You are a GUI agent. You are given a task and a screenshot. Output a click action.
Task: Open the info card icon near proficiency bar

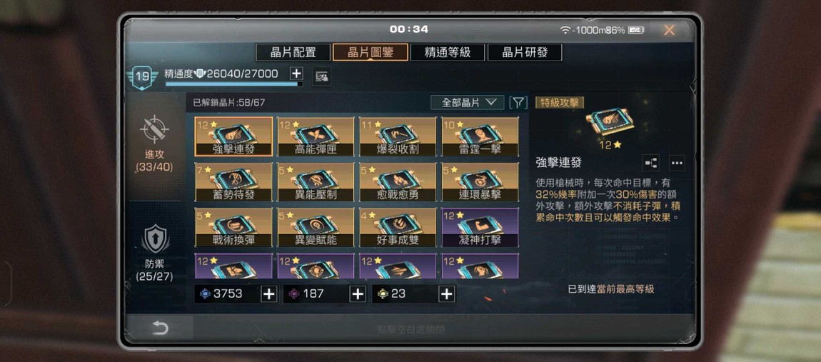[x=321, y=77]
